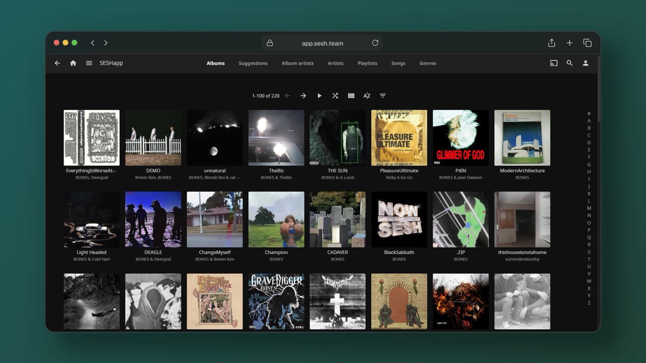This screenshot has height=363, width=646.
Task: Open the unnatural album cover
Action: (x=215, y=137)
